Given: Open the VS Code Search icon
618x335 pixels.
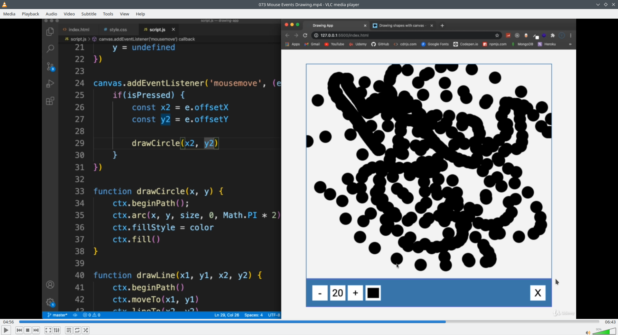Looking at the screenshot, I should pos(50,49).
